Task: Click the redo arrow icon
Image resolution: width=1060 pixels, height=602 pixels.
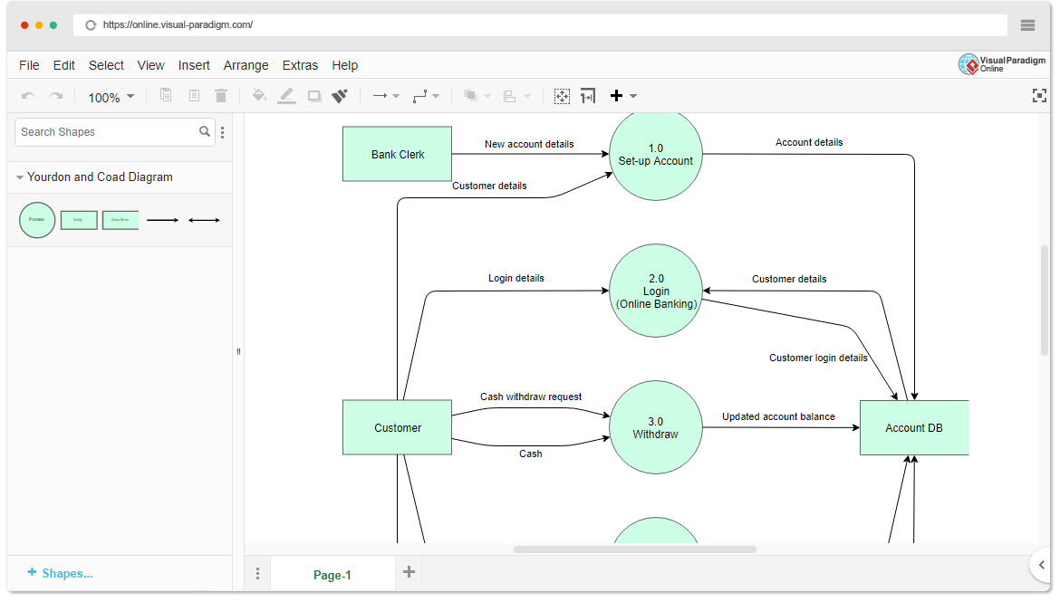Action: 55,95
